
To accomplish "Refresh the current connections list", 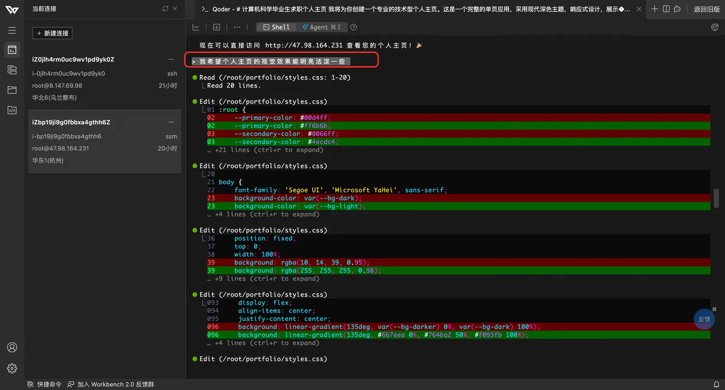I will click(x=165, y=9).
